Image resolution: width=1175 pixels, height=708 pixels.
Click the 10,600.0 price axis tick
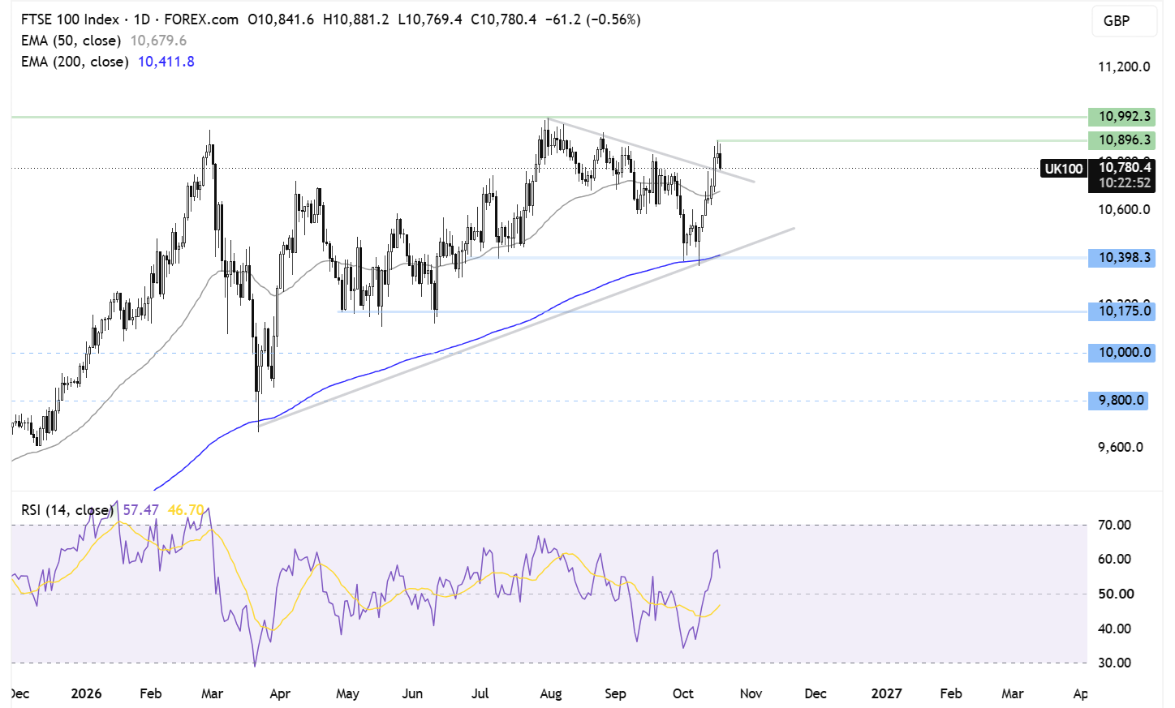pyautogui.click(x=1124, y=210)
